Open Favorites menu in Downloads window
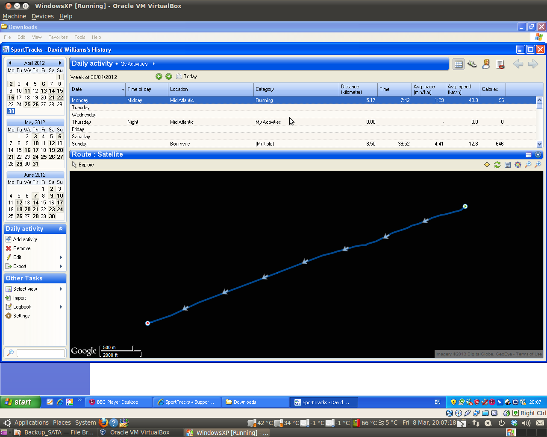The image size is (547, 437). pyautogui.click(x=58, y=37)
